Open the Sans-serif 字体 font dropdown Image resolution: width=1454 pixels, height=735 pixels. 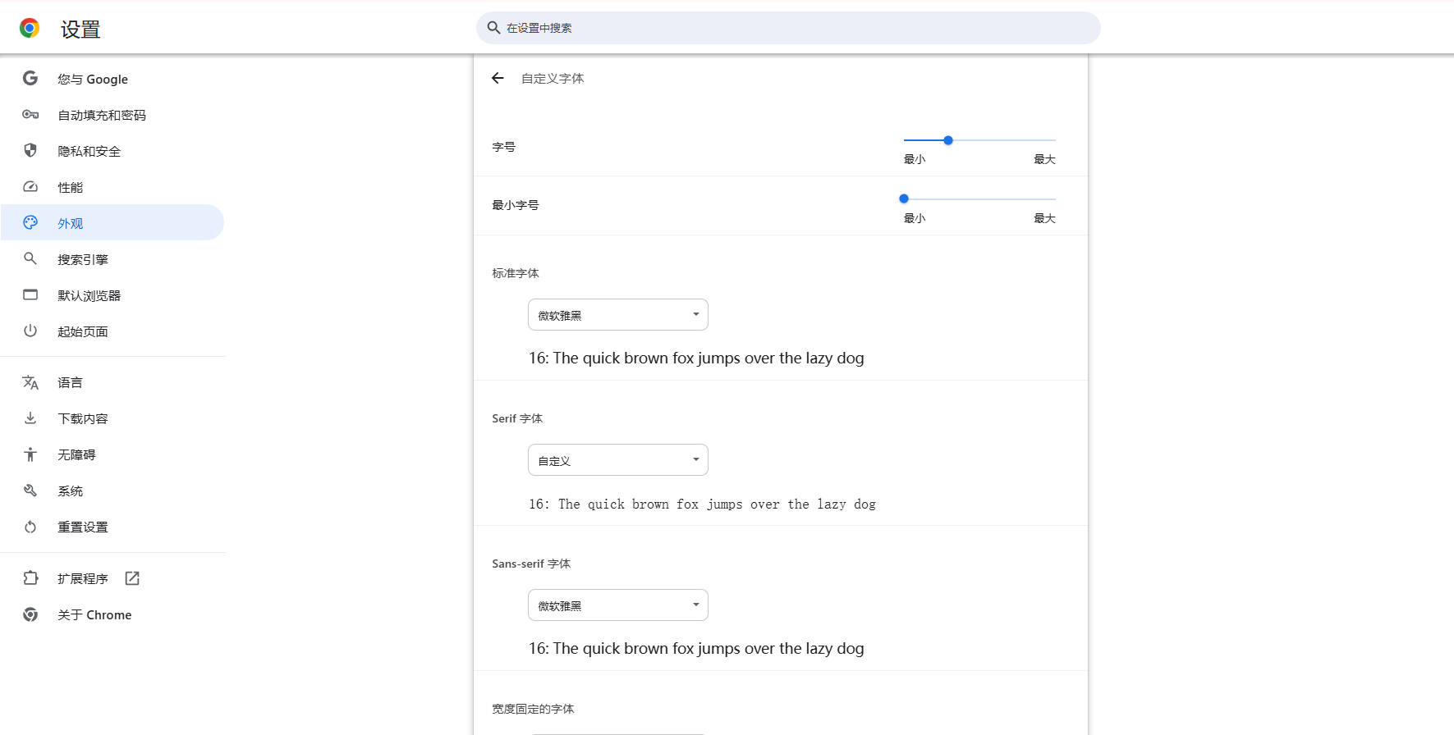click(618, 605)
